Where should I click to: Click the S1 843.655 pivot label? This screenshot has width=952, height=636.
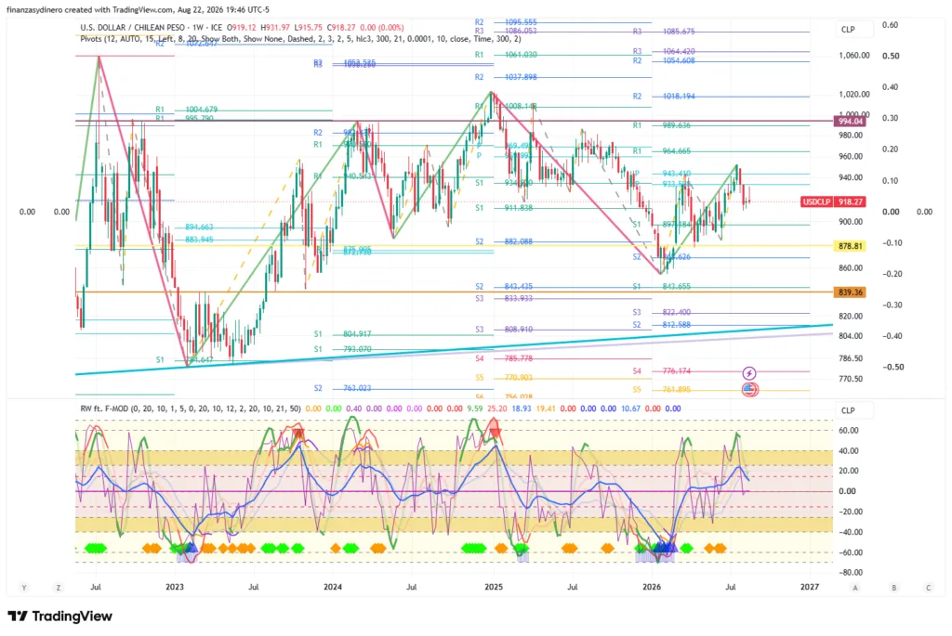click(662, 286)
